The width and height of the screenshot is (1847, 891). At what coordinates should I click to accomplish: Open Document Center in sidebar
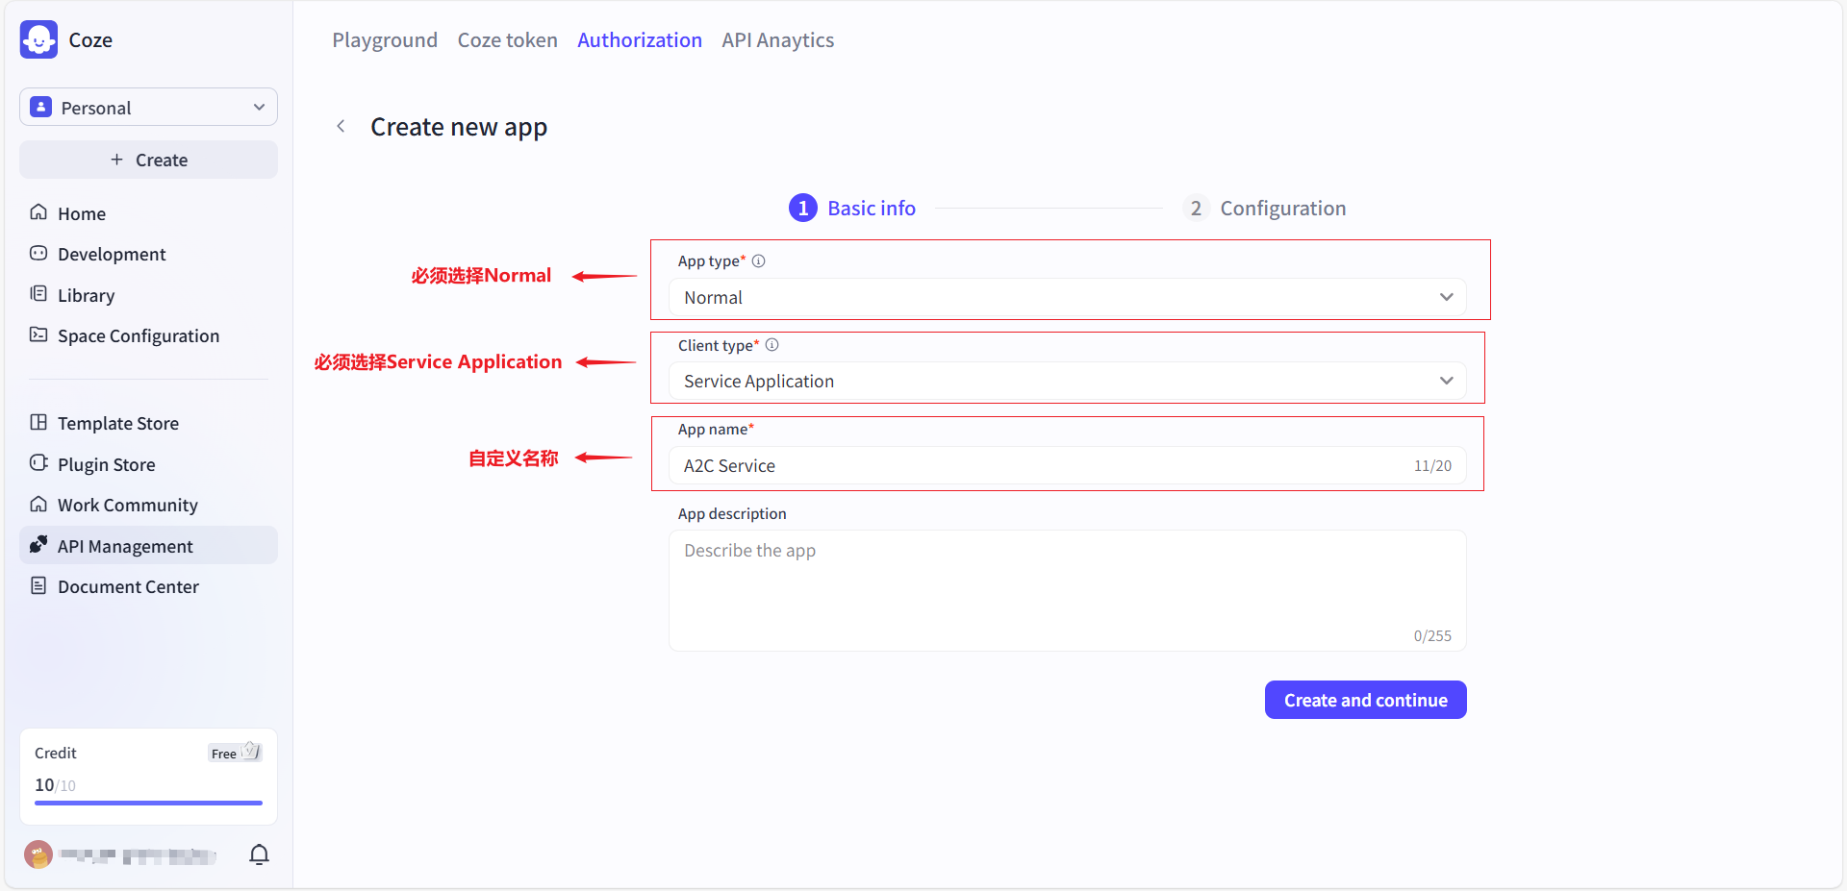tap(128, 586)
